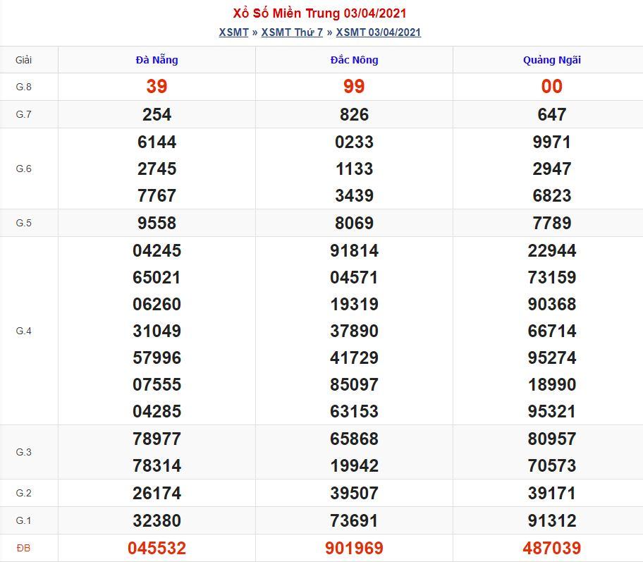
Task: Select the G.1 row label
Action: 23,520
